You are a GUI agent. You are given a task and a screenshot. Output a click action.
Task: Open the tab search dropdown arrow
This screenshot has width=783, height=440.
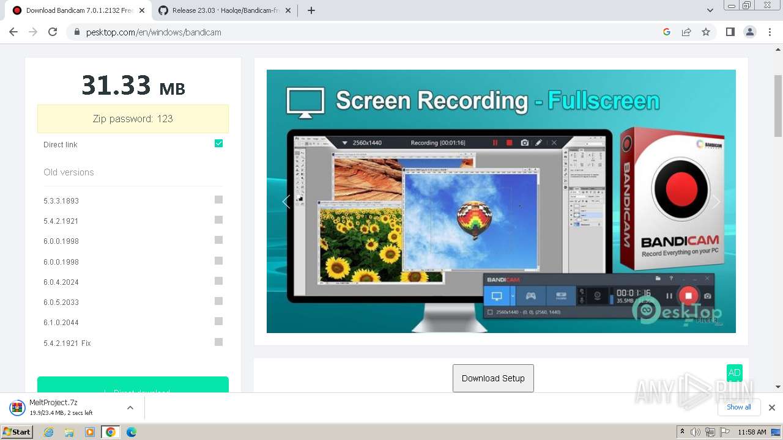pos(710,10)
